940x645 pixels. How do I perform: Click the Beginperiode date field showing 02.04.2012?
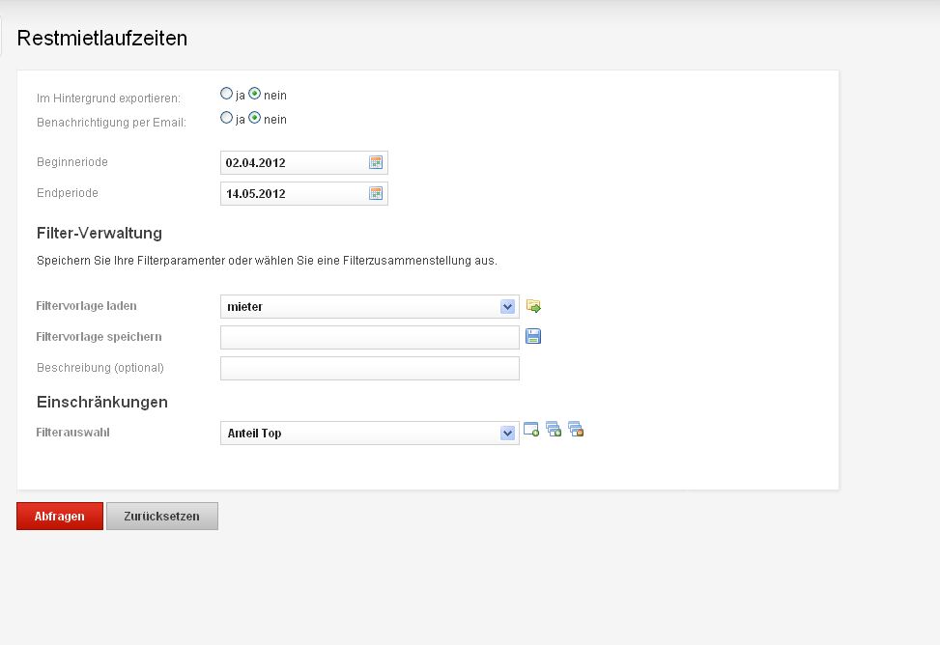(x=304, y=162)
